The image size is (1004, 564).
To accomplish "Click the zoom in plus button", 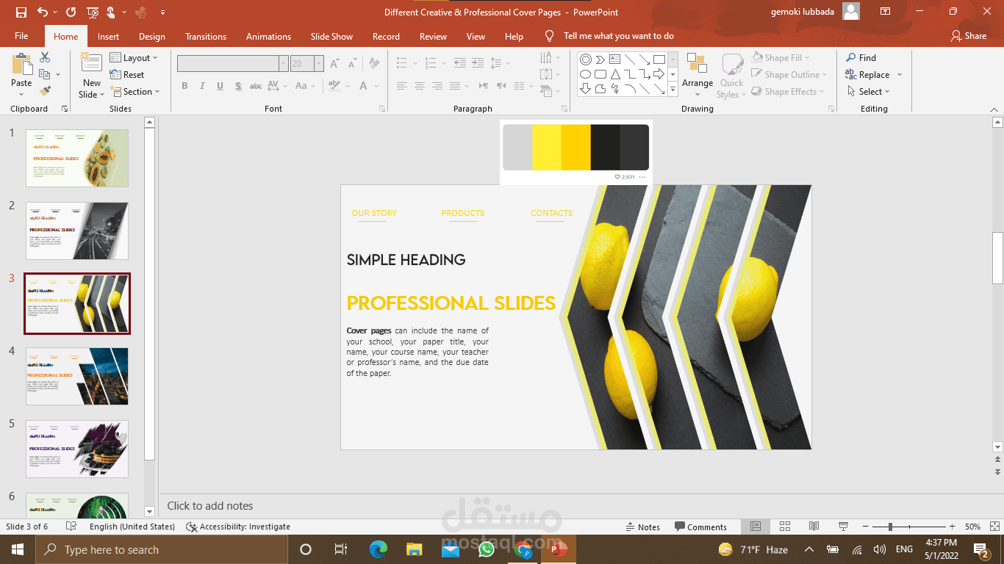I will point(952,527).
